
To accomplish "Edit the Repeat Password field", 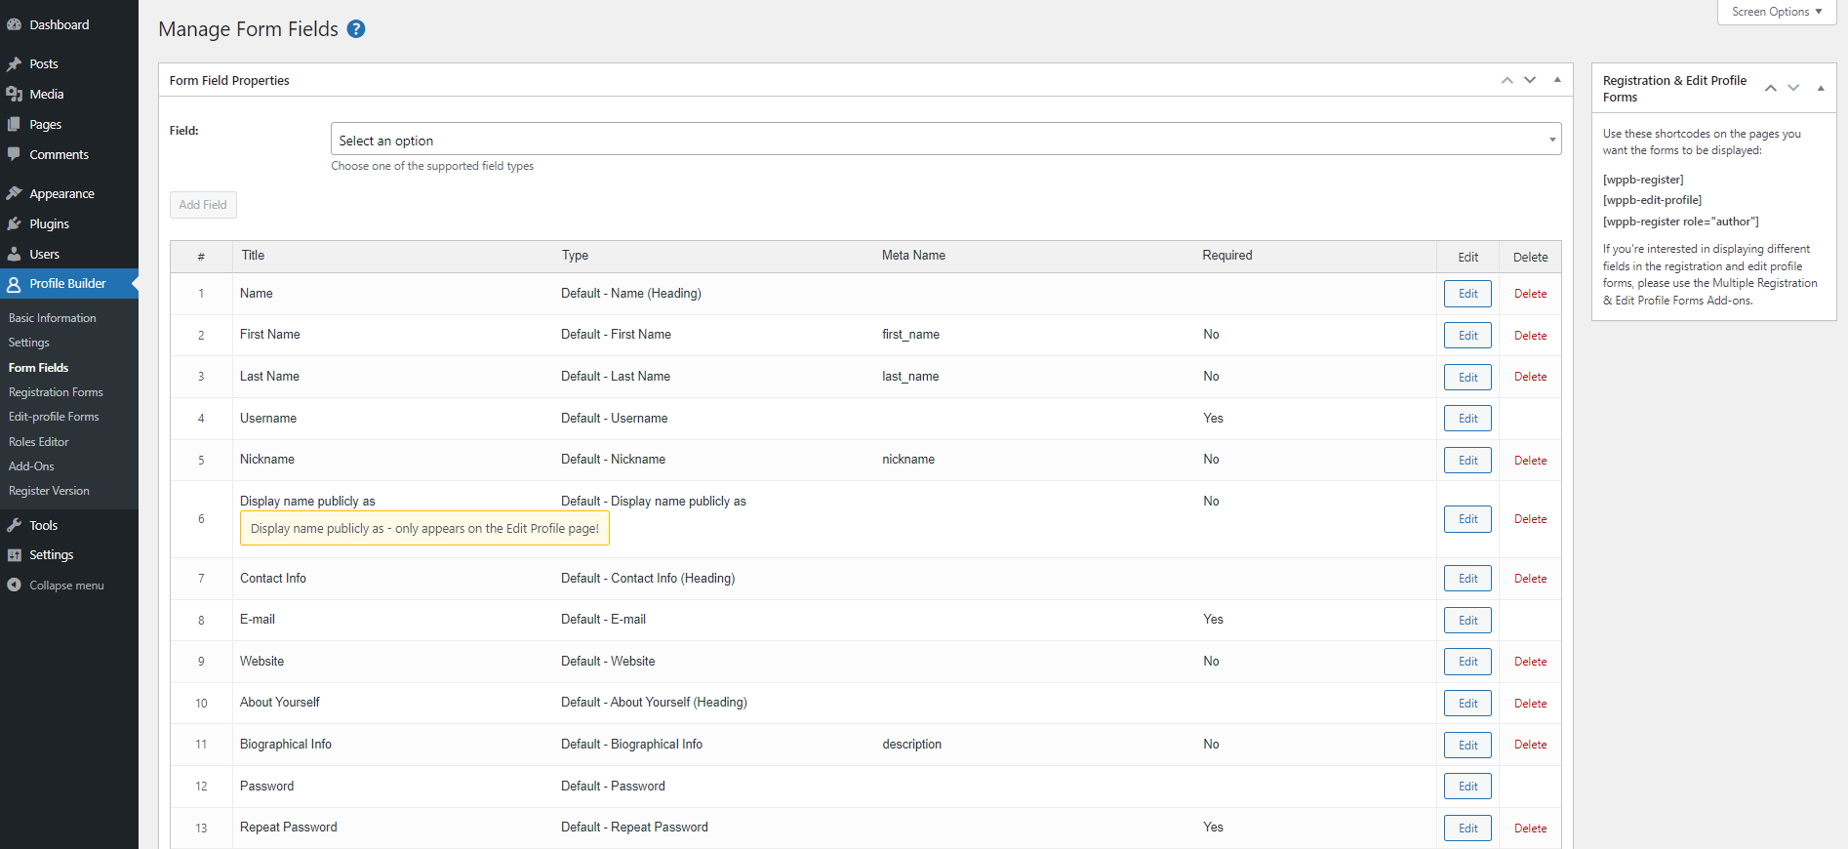I will tap(1467, 829).
